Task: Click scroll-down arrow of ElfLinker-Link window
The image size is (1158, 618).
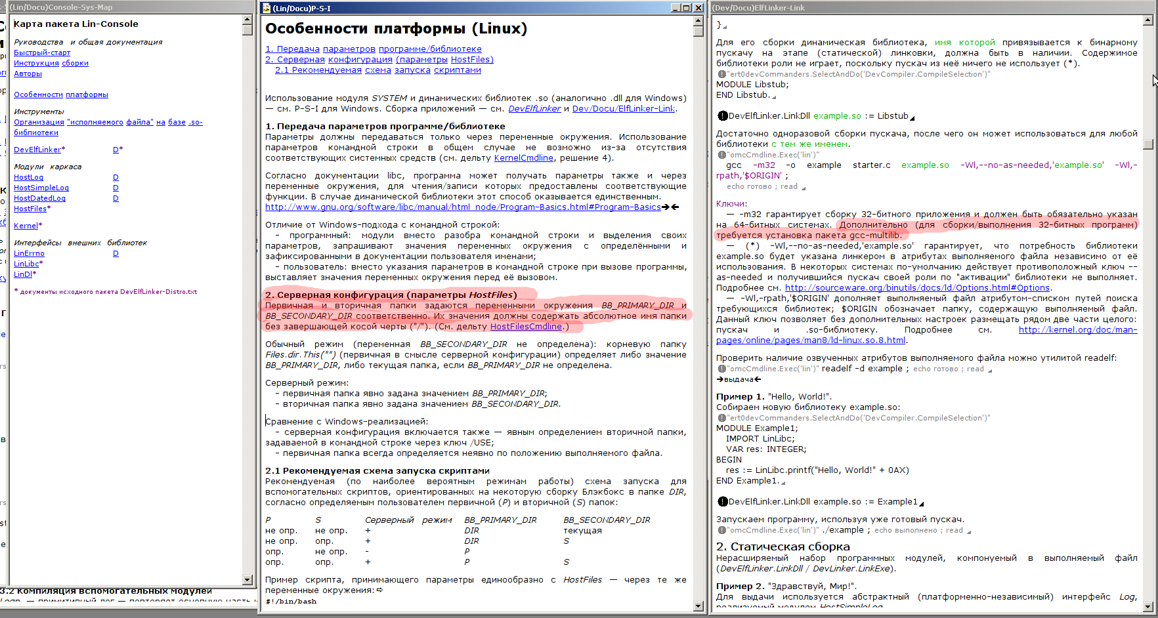Action: coord(1147,607)
